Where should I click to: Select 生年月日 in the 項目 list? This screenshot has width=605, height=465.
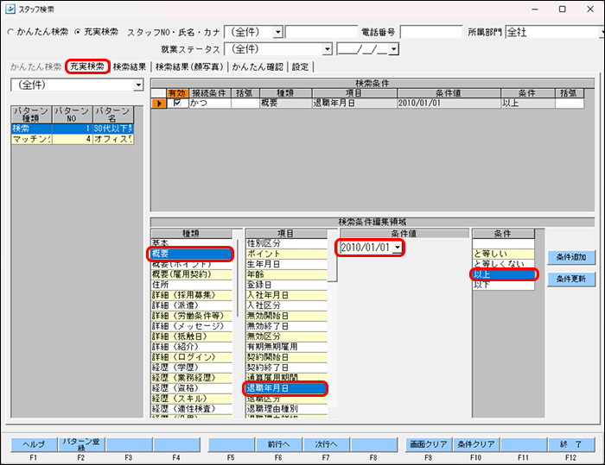click(x=287, y=264)
